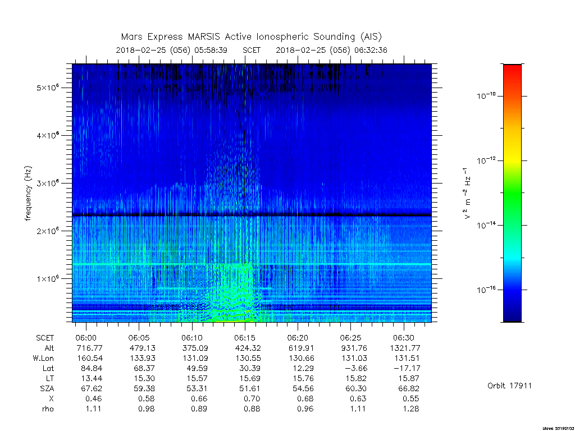Click local time value 13.44
The width and height of the screenshot is (575, 431).
pos(92,378)
